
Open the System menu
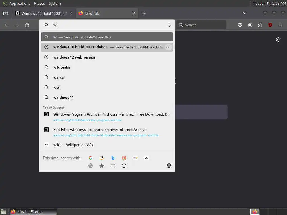55,3
